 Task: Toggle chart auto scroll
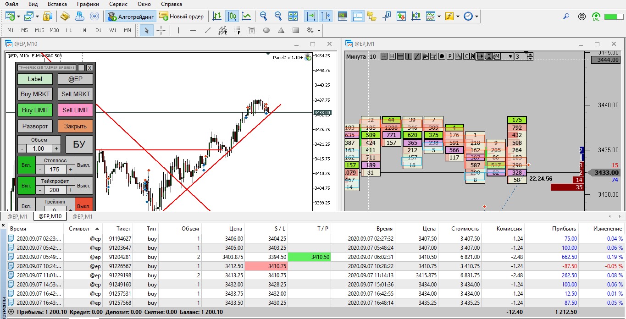point(311,16)
